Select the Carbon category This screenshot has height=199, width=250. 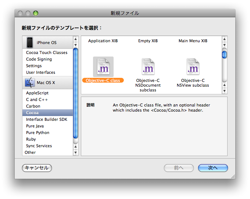click(48, 106)
